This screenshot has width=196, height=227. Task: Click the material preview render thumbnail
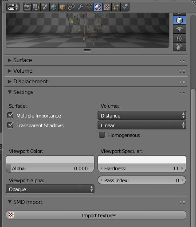pyautogui.click(x=87, y=30)
